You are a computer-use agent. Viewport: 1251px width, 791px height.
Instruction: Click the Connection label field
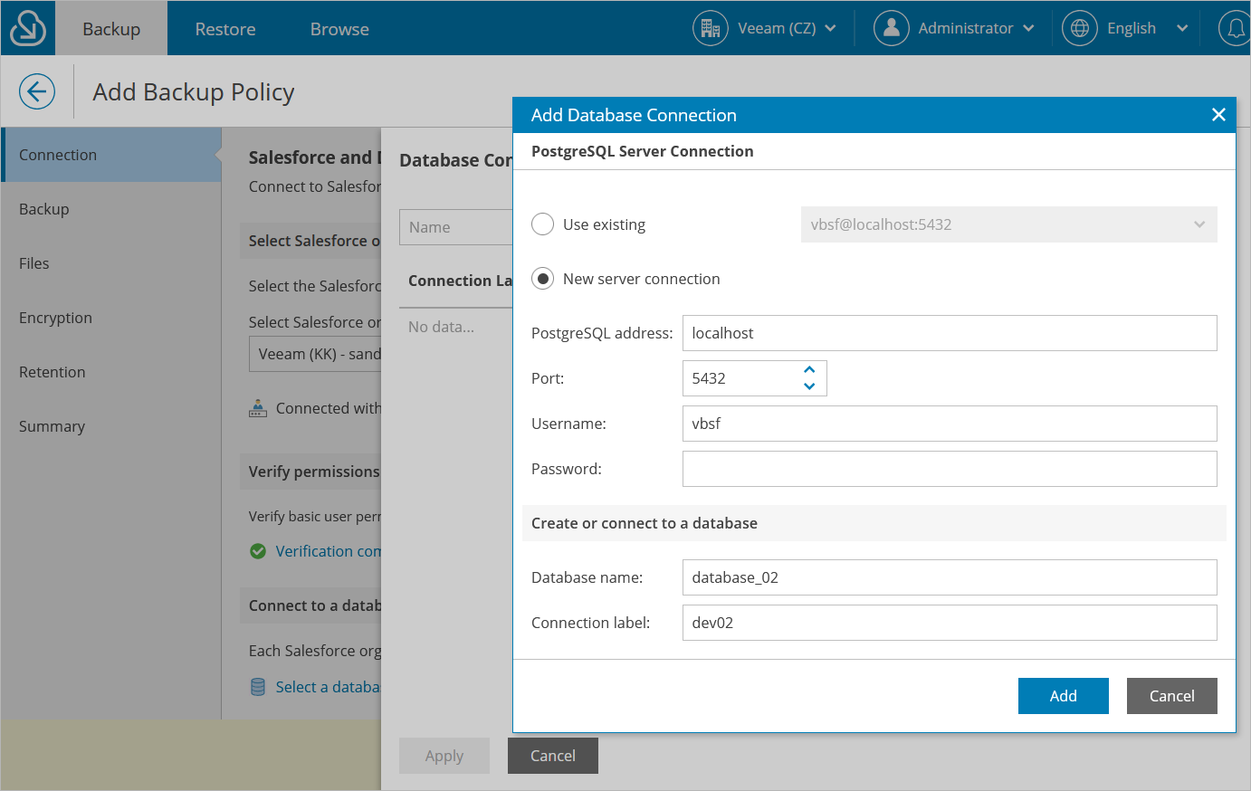pyautogui.click(x=950, y=623)
